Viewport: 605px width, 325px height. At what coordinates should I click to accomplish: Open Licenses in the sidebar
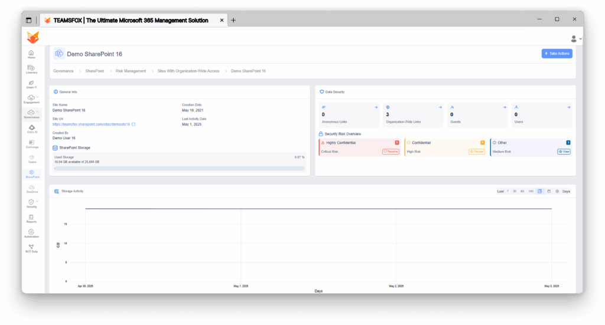31,70
